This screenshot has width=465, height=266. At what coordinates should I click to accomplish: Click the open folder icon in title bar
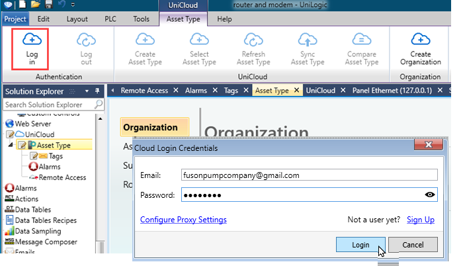(x=35, y=4)
